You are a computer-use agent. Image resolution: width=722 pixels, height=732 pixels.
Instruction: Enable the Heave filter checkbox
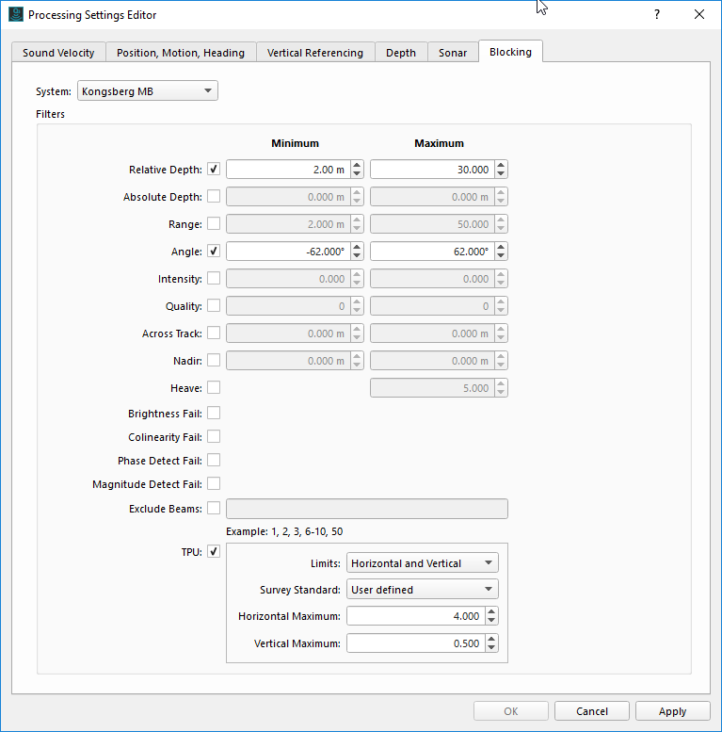[x=214, y=387]
